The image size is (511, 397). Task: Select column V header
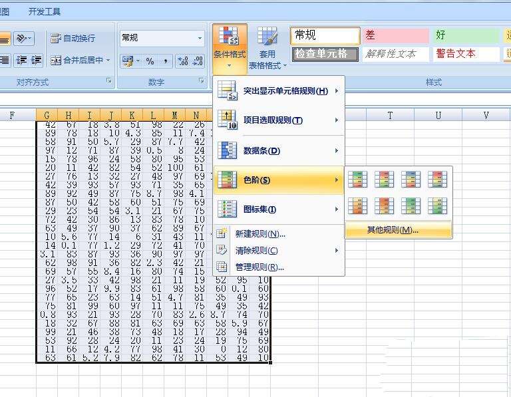(486, 115)
